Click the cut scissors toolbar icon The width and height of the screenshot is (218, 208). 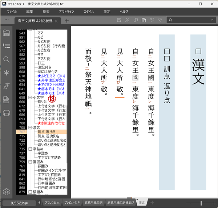tap(127, 20)
